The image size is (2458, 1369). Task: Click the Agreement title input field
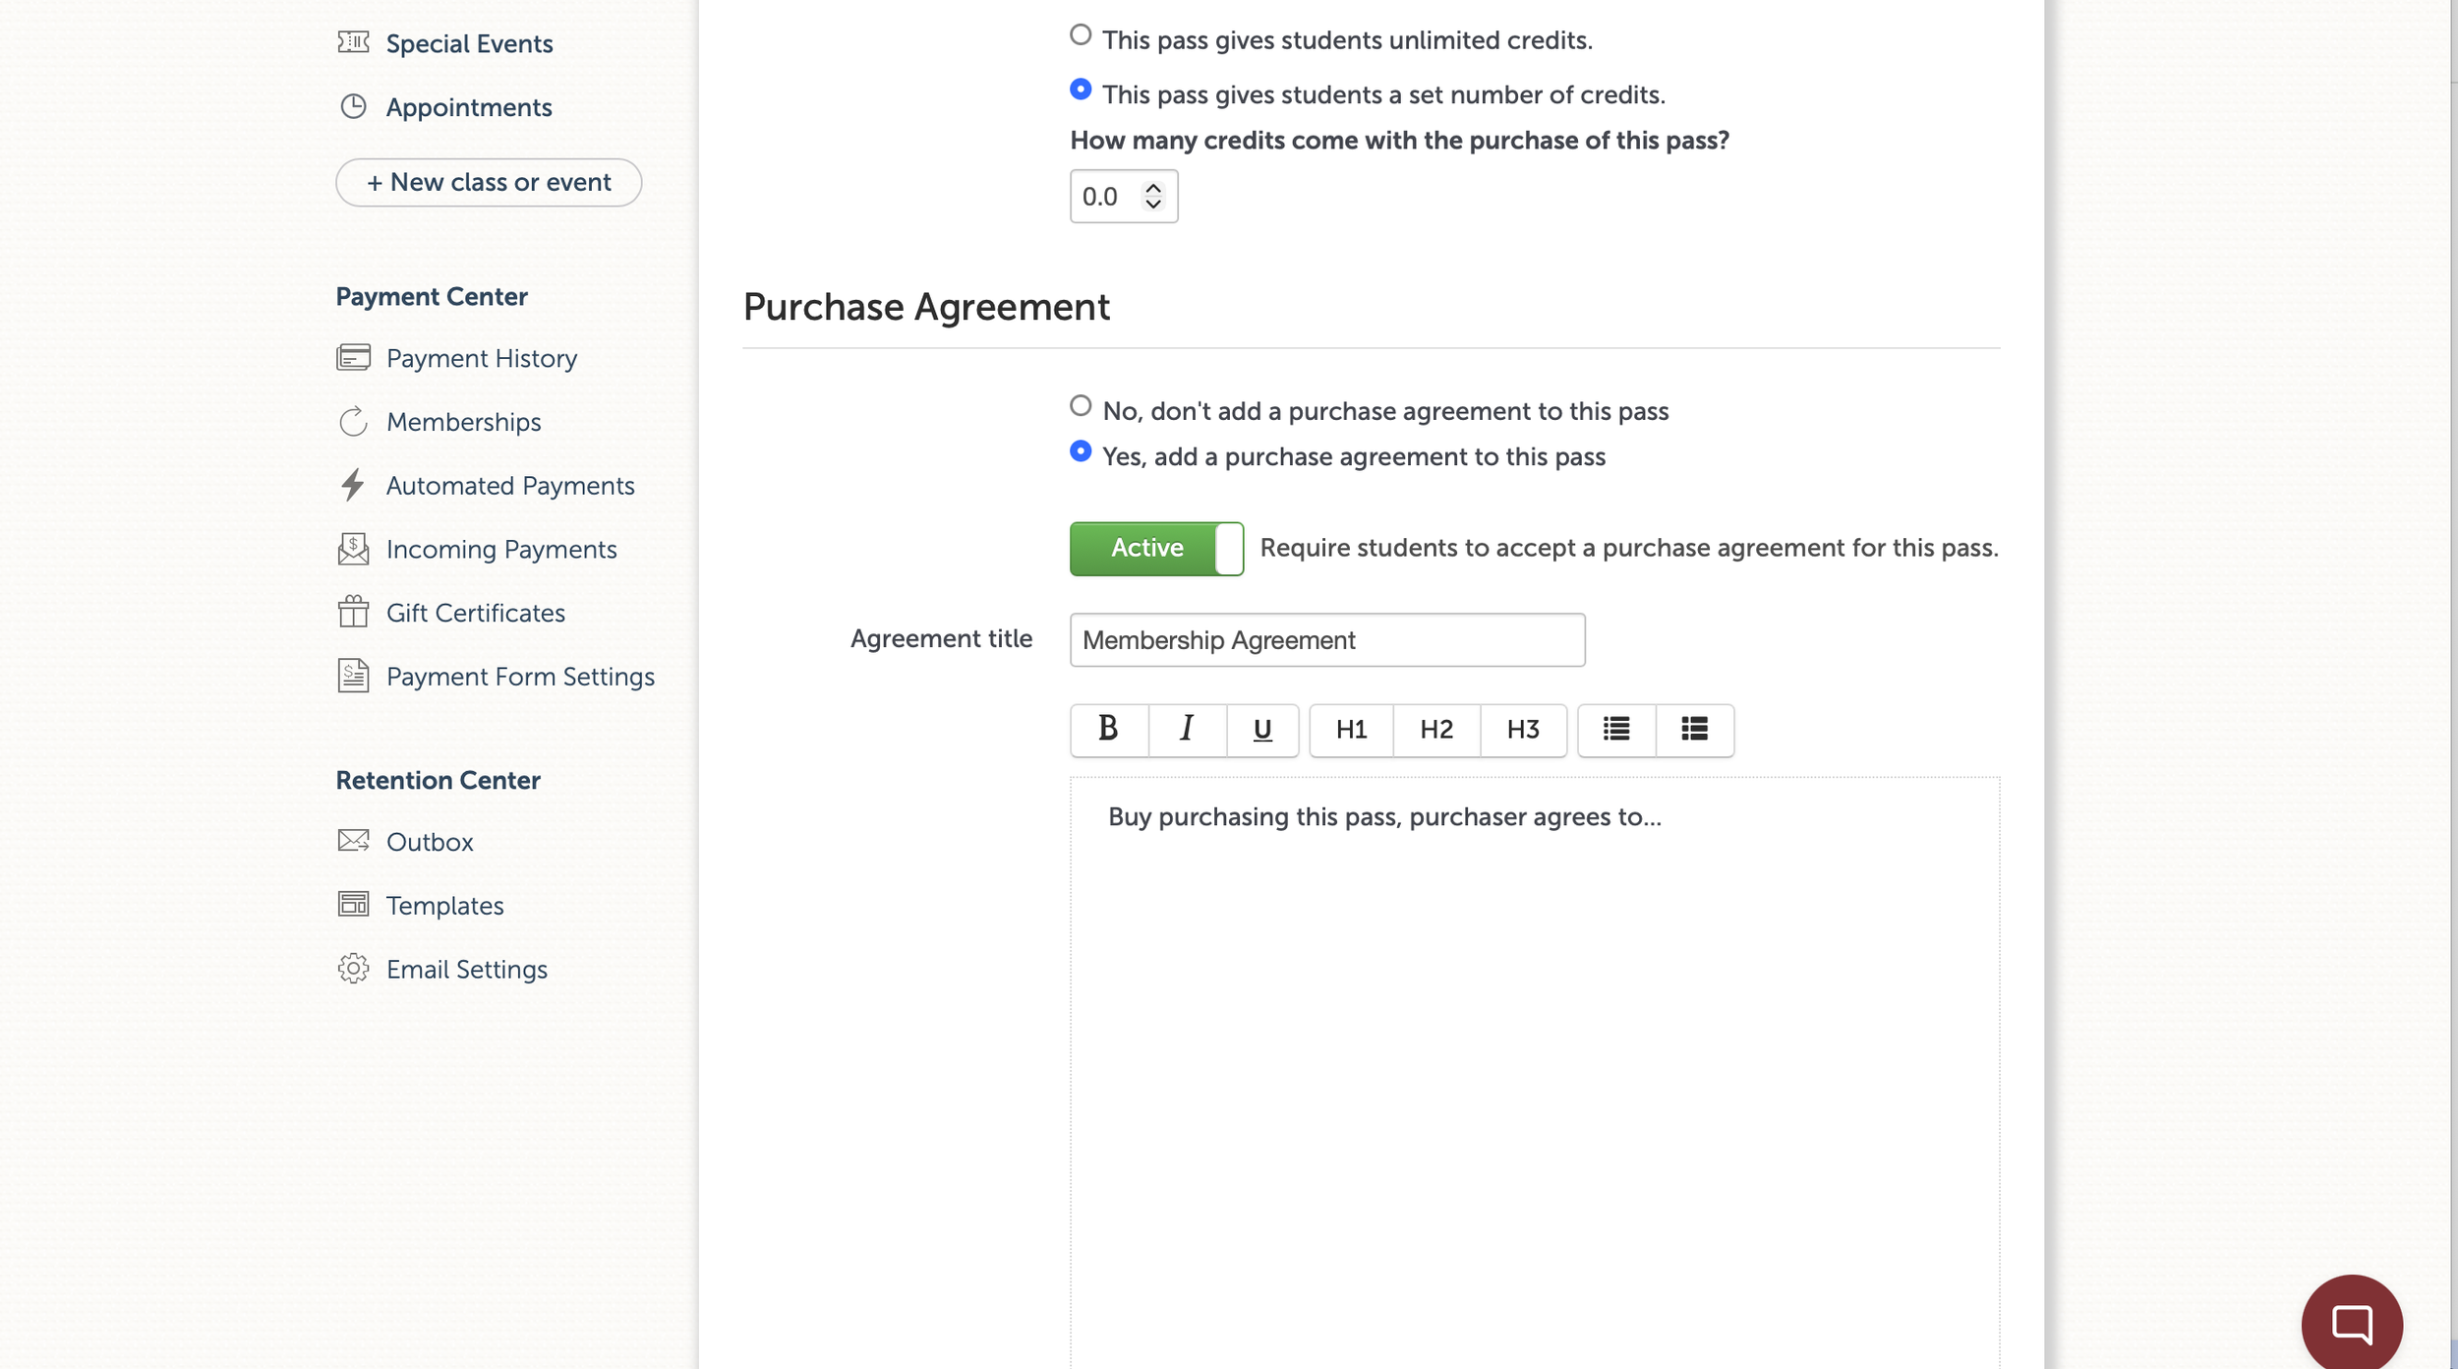[1326, 640]
